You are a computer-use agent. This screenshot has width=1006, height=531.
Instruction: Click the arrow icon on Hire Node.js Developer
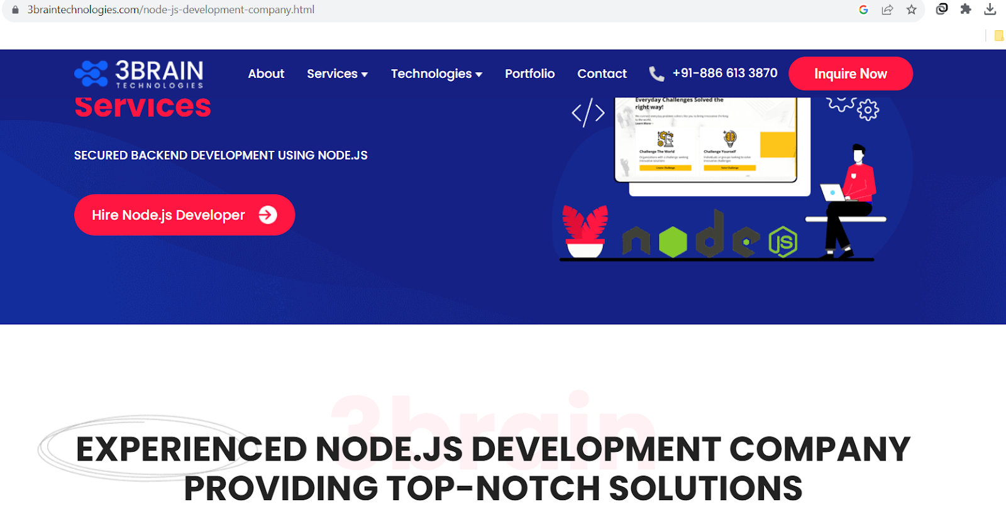click(268, 215)
